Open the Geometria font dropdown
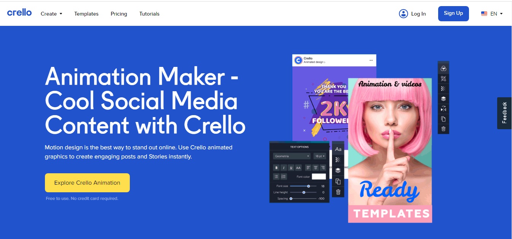The height and width of the screenshot is (239, 512). coord(292,156)
